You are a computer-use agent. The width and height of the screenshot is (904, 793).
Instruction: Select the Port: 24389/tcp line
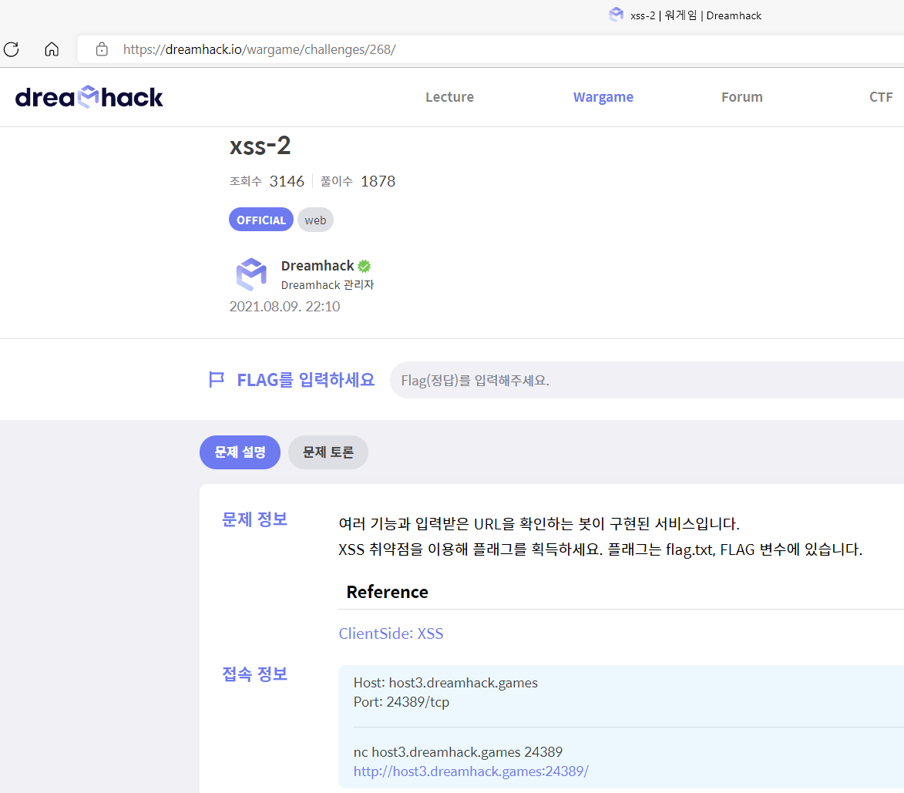402,702
